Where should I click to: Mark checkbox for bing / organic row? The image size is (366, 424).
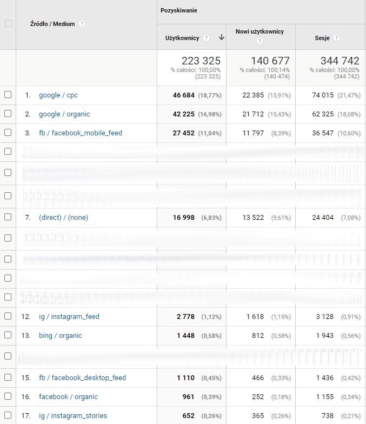point(8,335)
